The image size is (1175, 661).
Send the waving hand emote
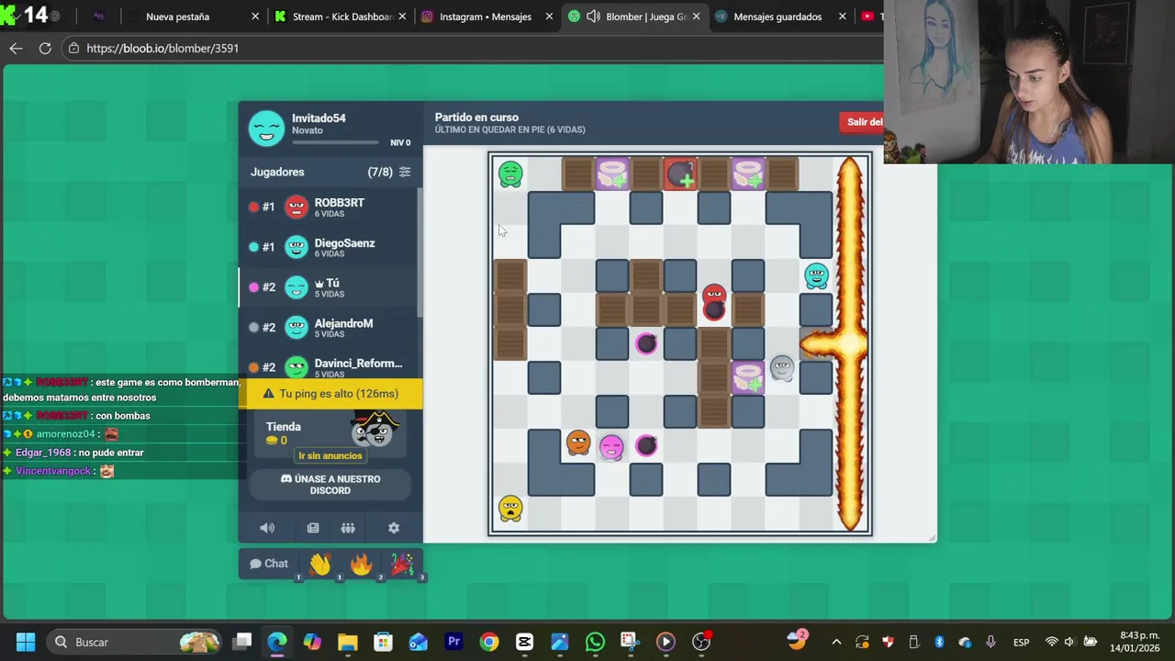(319, 564)
